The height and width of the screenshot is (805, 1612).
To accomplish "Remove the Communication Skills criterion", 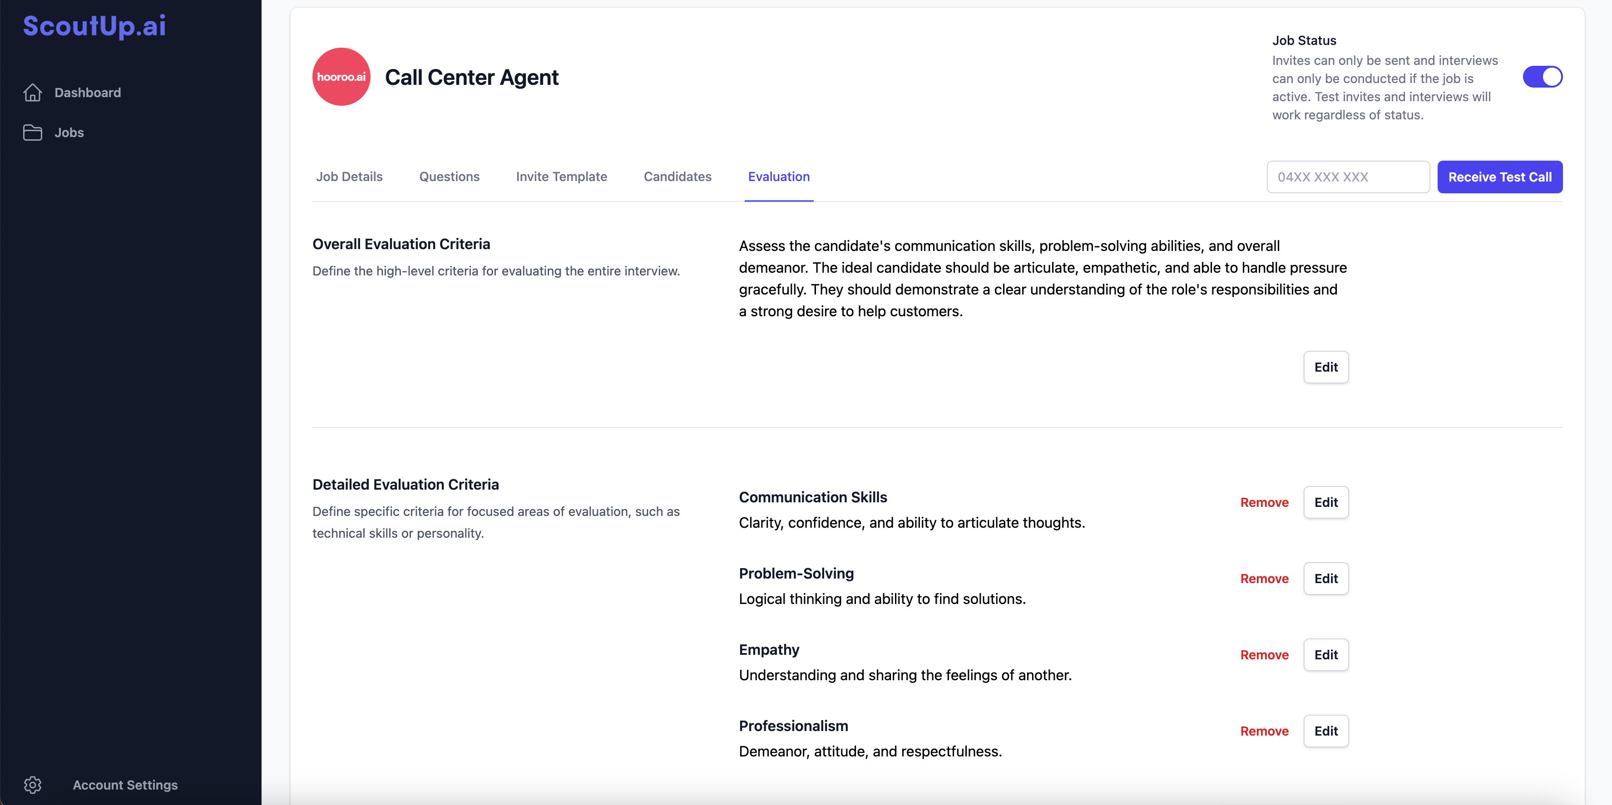I will (x=1264, y=502).
